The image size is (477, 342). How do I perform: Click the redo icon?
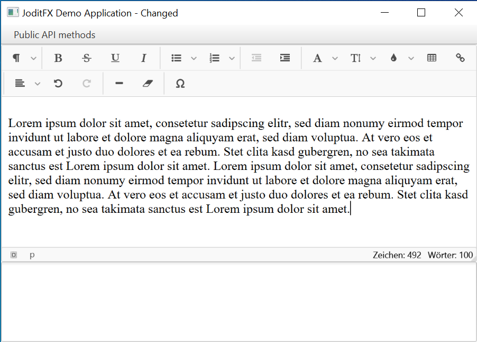pos(87,83)
